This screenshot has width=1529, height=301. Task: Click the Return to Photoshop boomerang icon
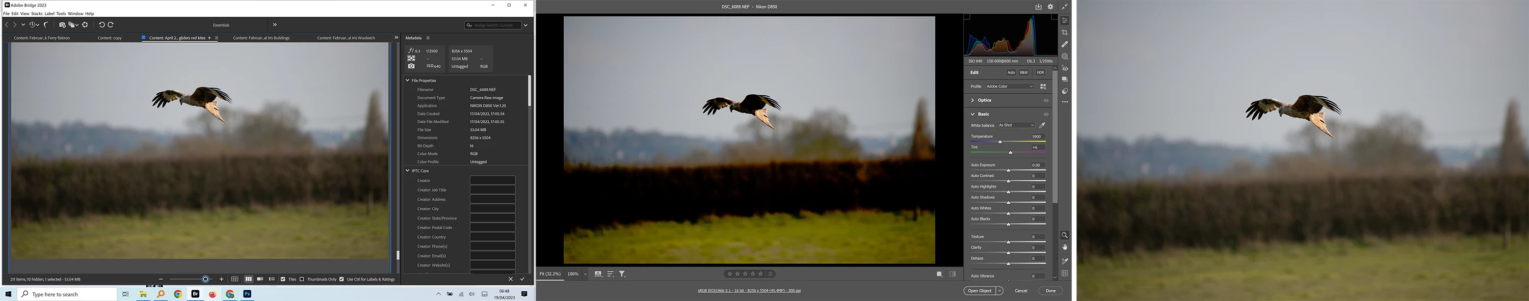click(x=46, y=25)
